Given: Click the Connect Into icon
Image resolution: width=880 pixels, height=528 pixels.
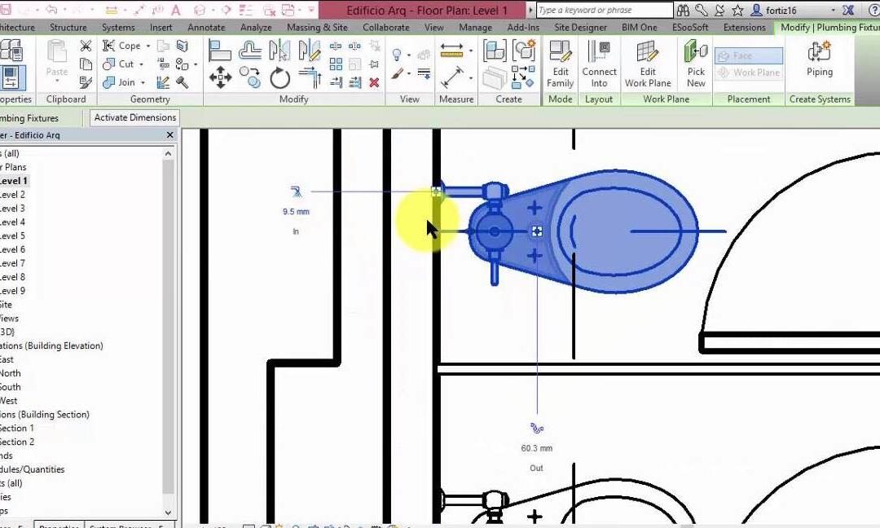Looking at the screenshot, I should click(x=599, y=64).
